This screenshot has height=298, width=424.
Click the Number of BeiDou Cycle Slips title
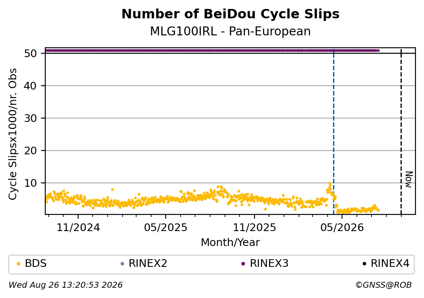click(x=231, y=14)
